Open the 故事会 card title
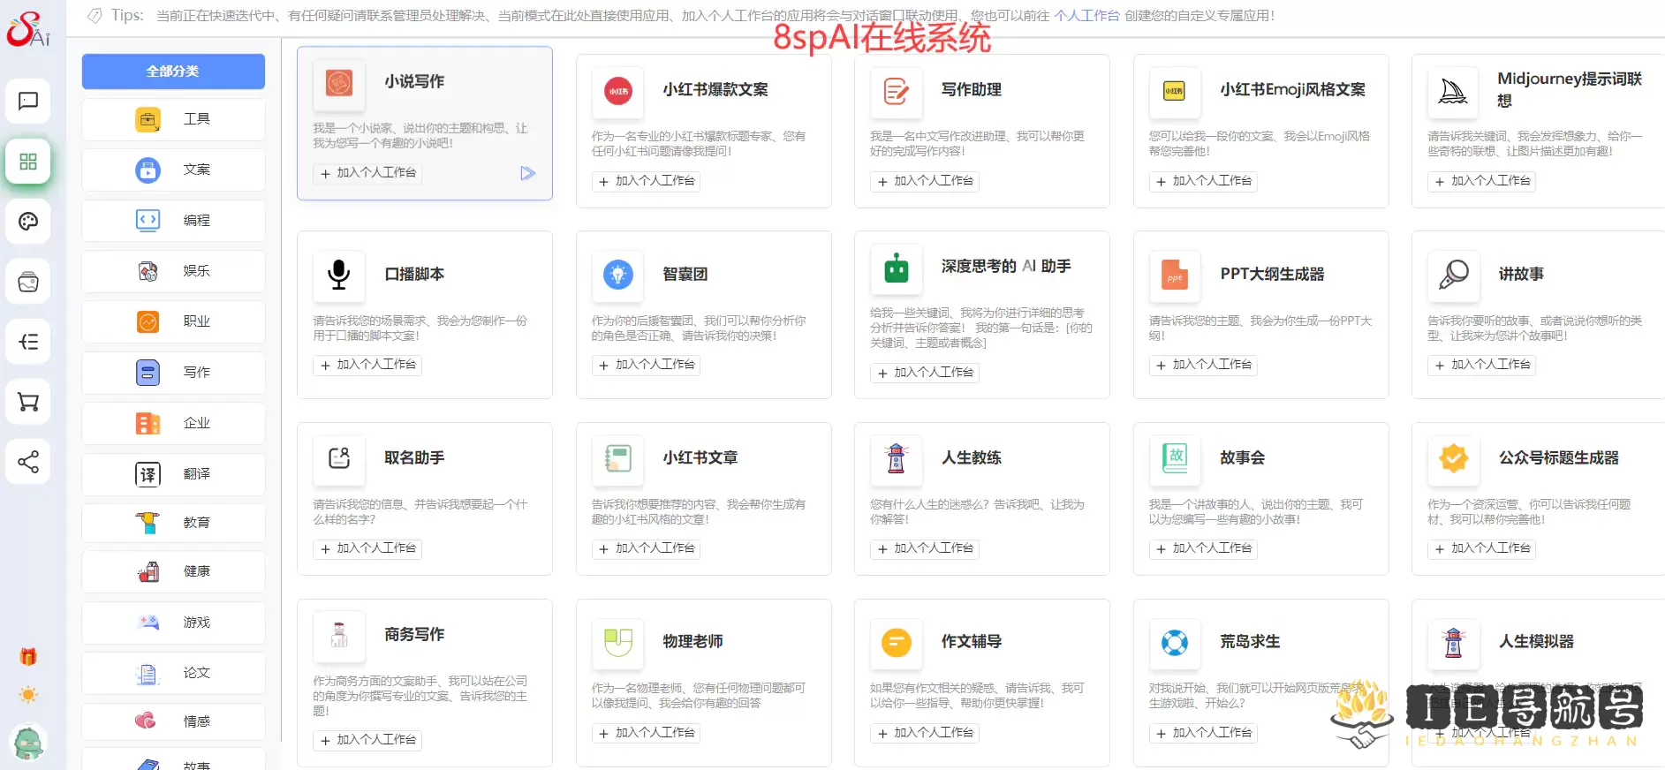This screenshot has height=770, width=1665. [x=1243, y=458]
